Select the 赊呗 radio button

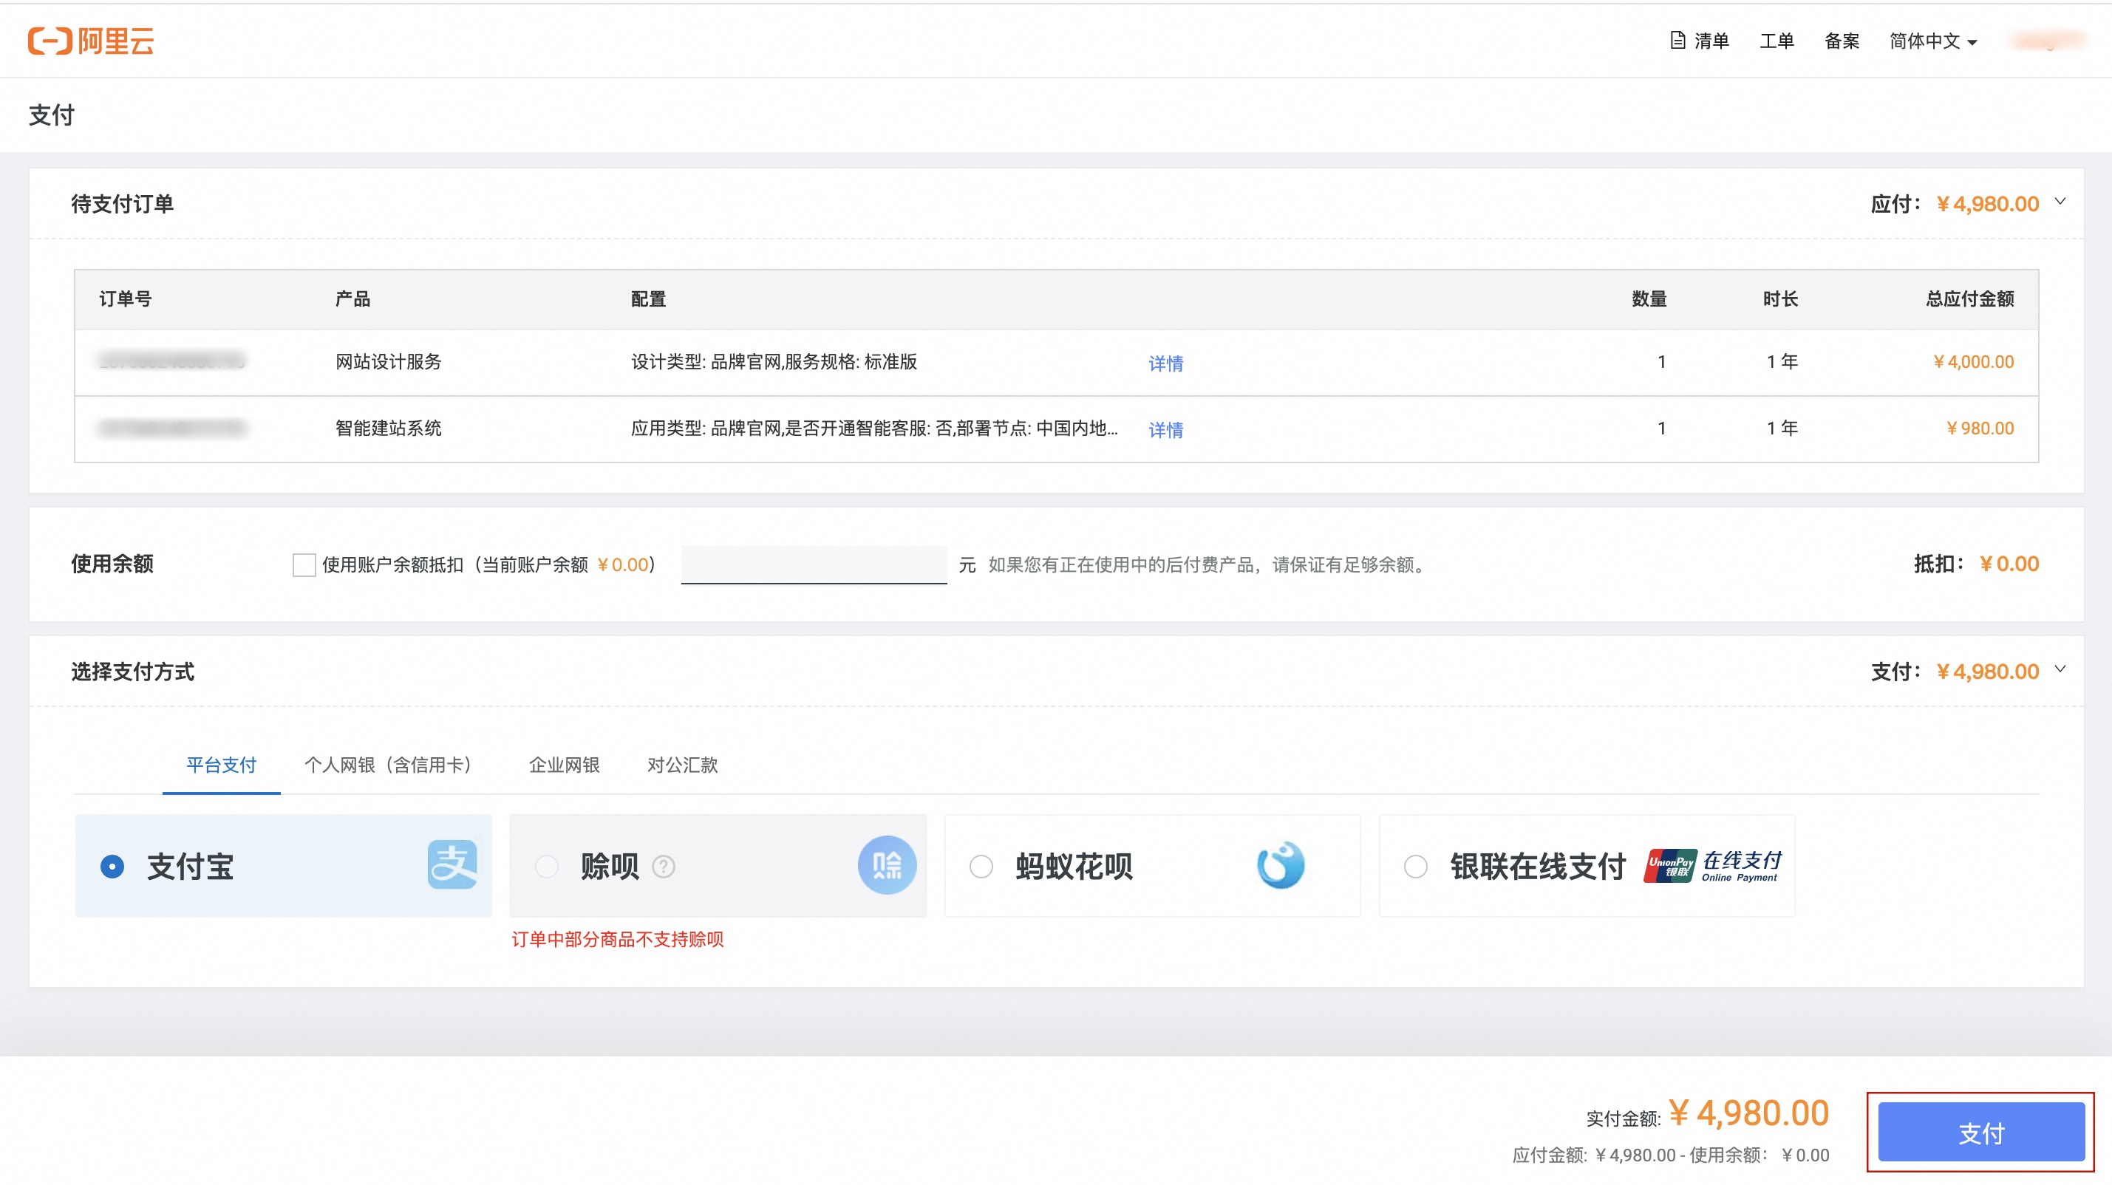[547, 866]
